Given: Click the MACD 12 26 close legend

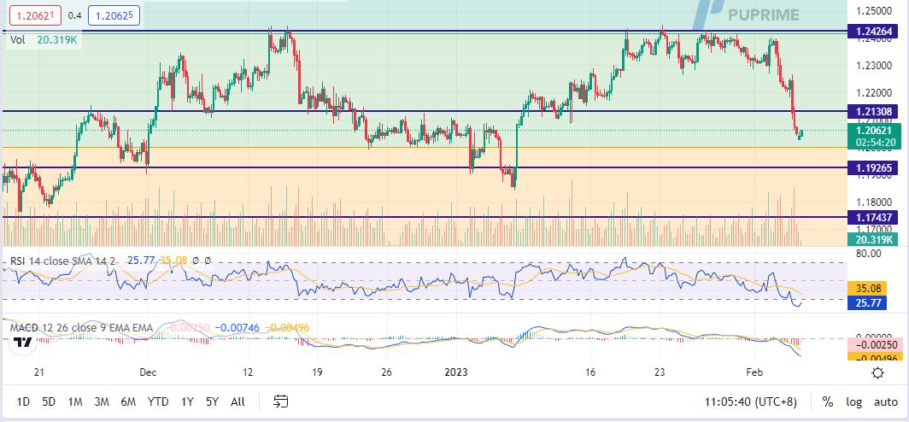Looking at the screenshot, I should [x=81, y=328].
